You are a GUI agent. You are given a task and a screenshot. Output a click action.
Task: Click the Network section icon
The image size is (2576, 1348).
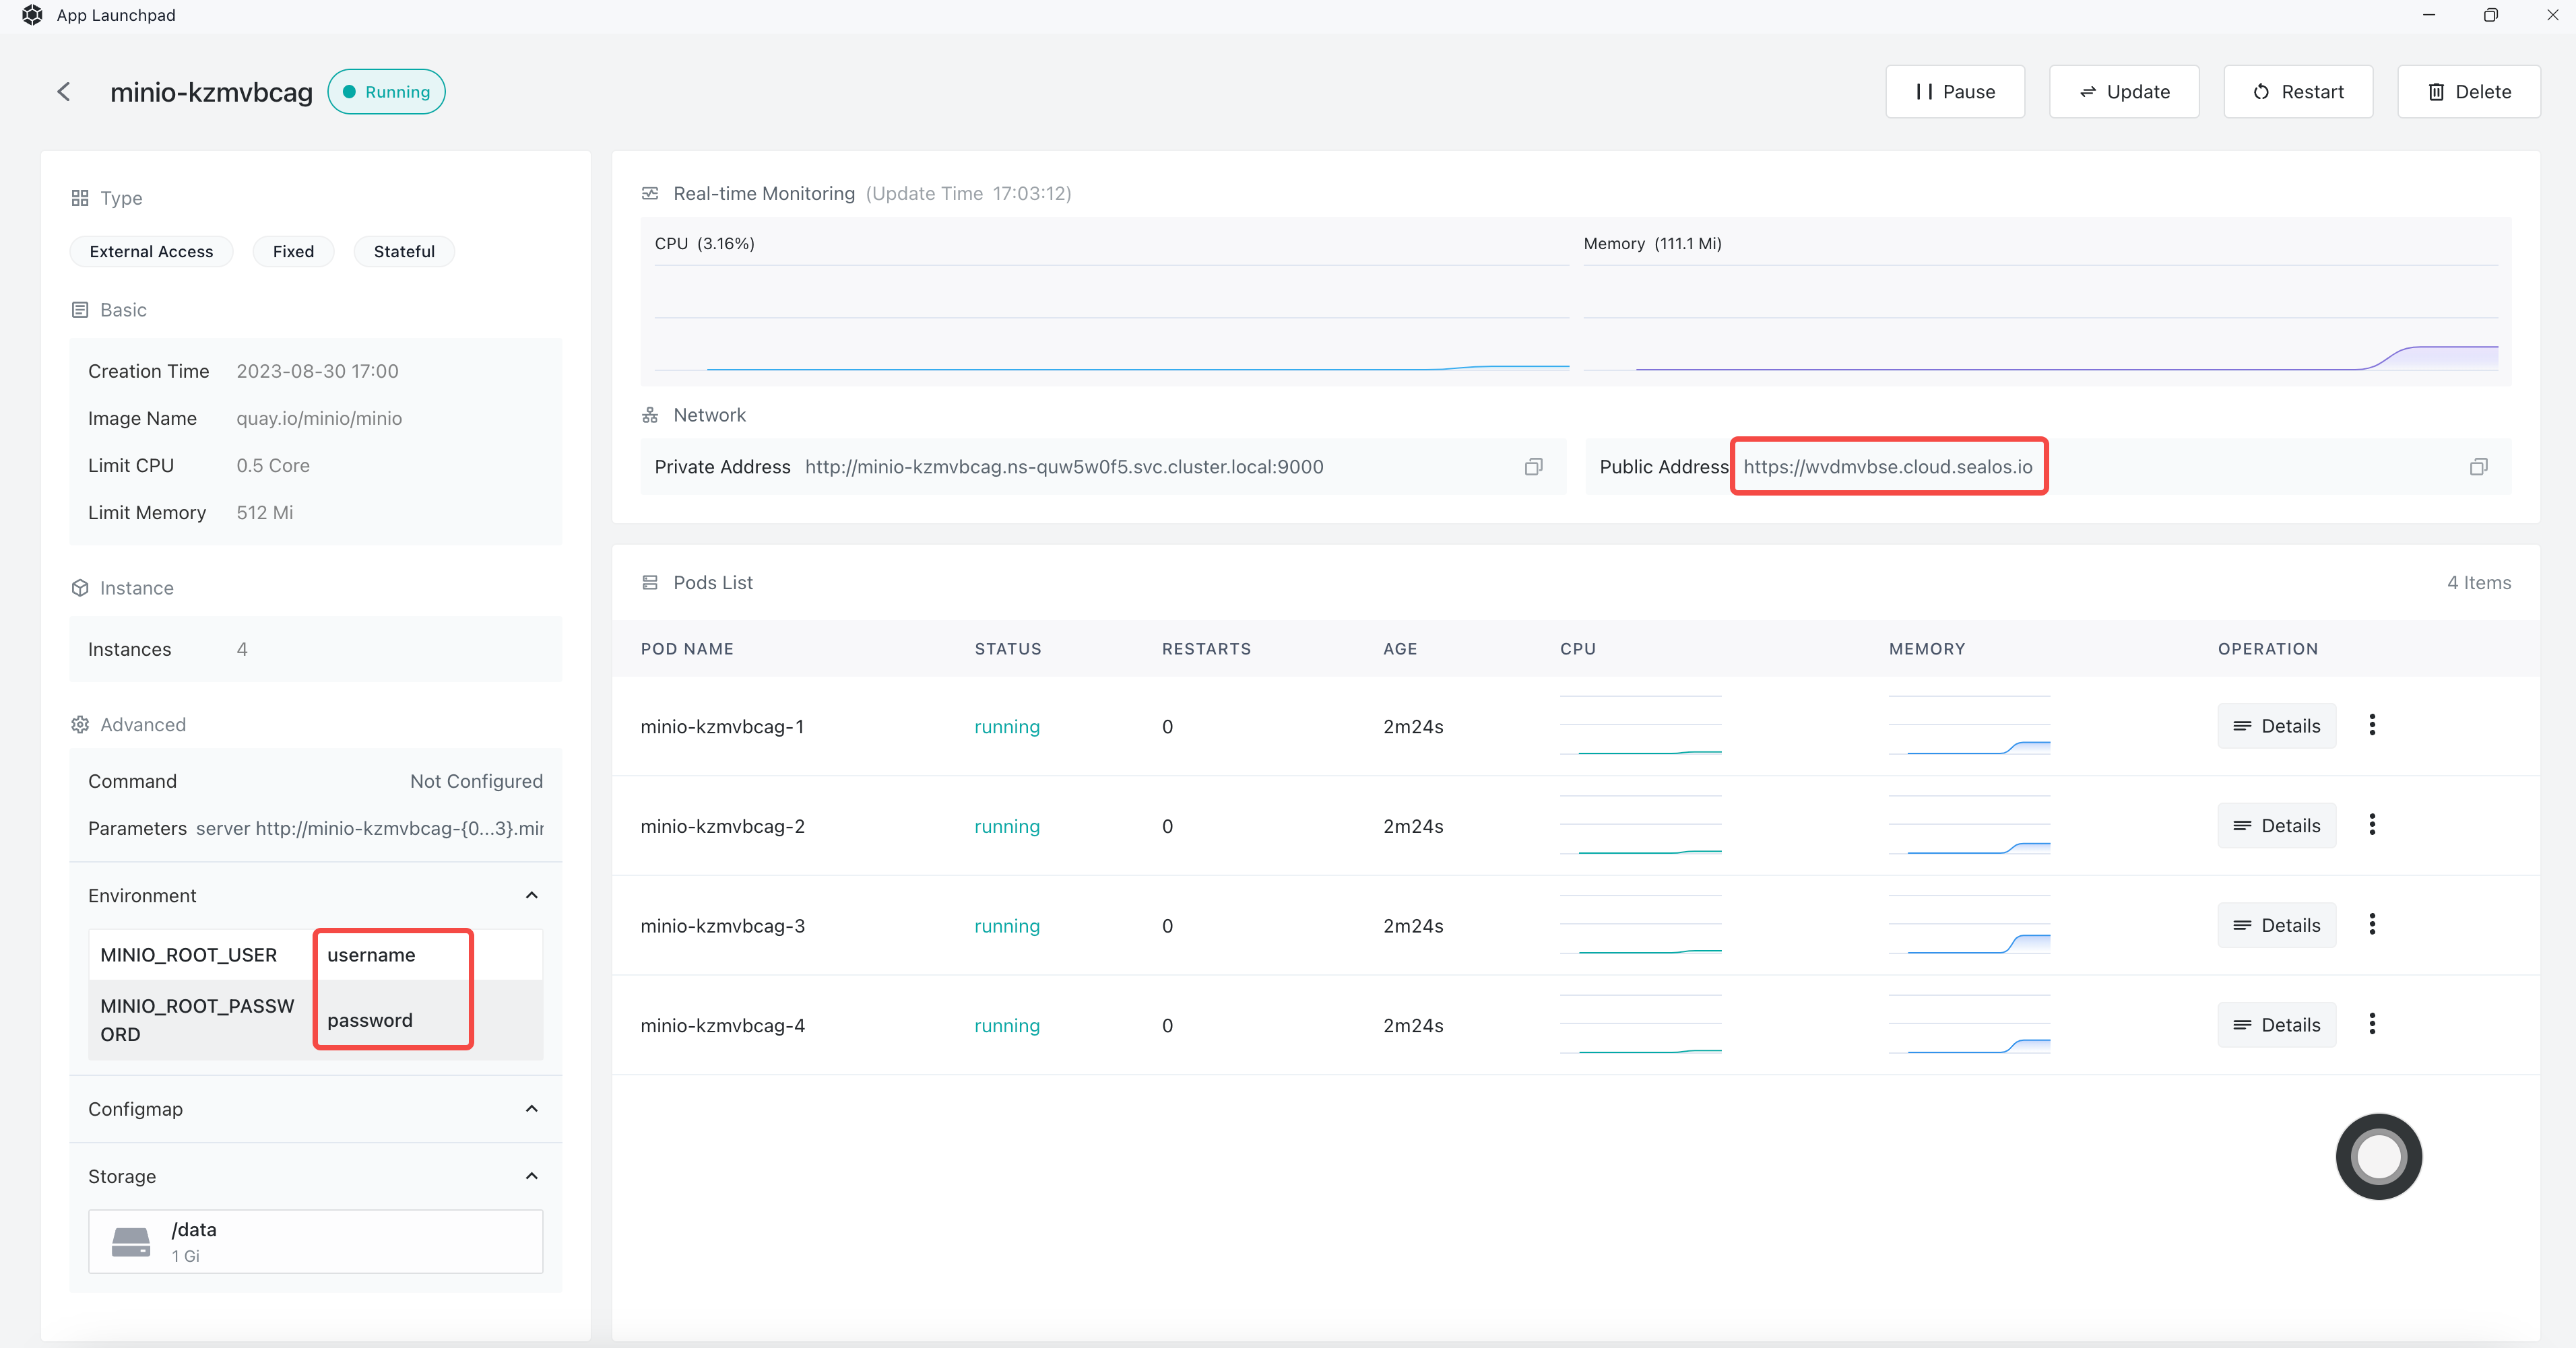[650, 415]
